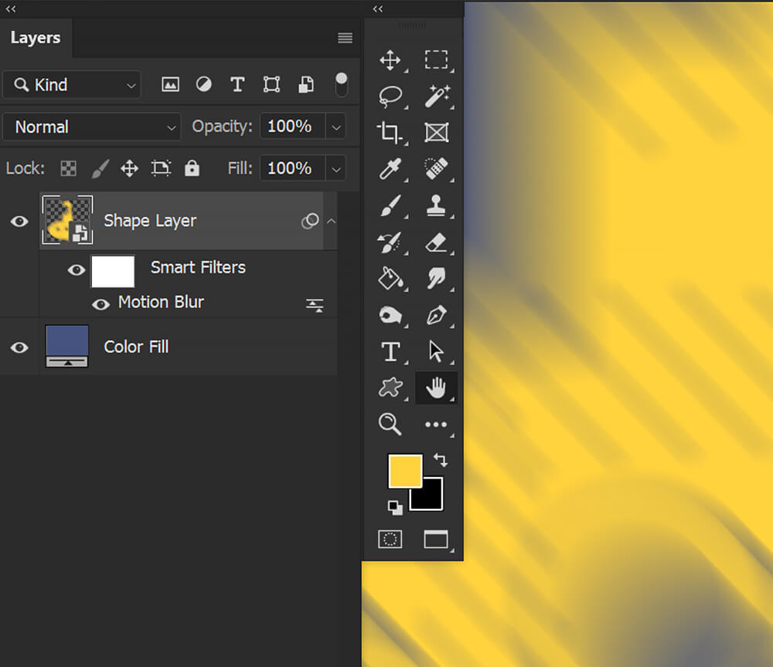Select the Move tool

click(390, 60)
